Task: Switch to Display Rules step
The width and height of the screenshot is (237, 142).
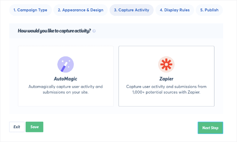Action: pyautogui.click(x=175, y=10)
